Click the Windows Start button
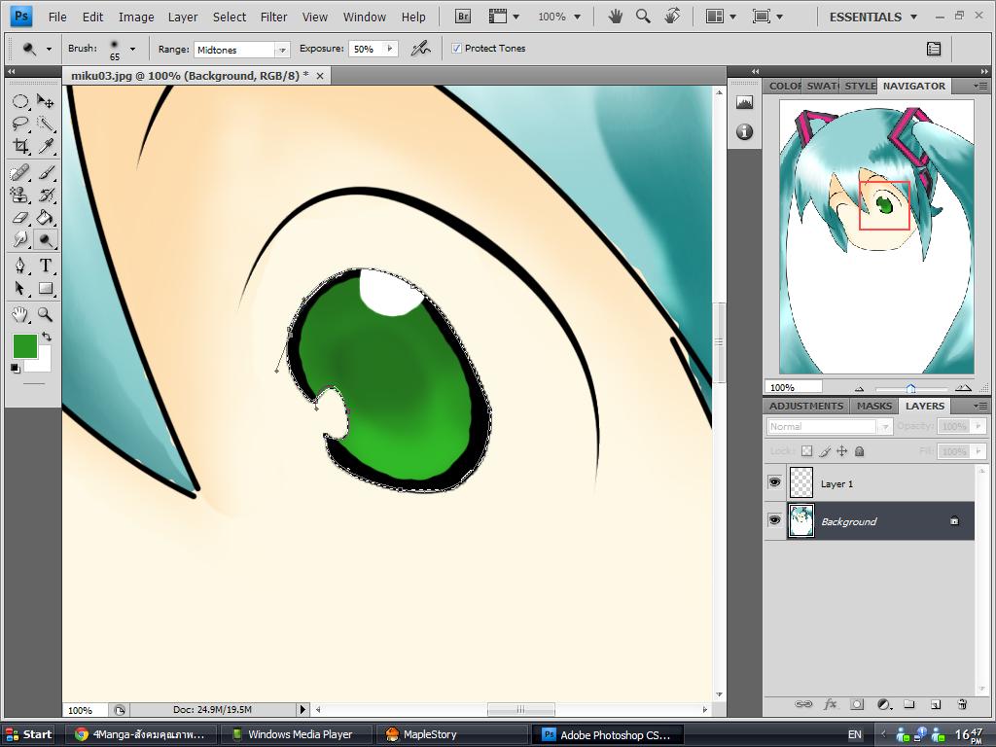The image size is (996, 747). pos(28,734)
